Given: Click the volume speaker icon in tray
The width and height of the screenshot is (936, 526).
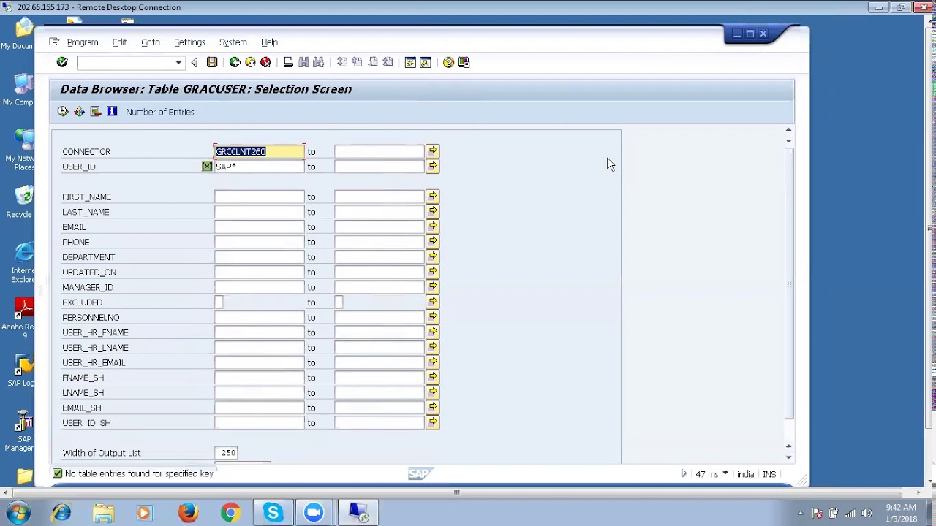Looking at the screenshot, I should click(x=867, y=513).
